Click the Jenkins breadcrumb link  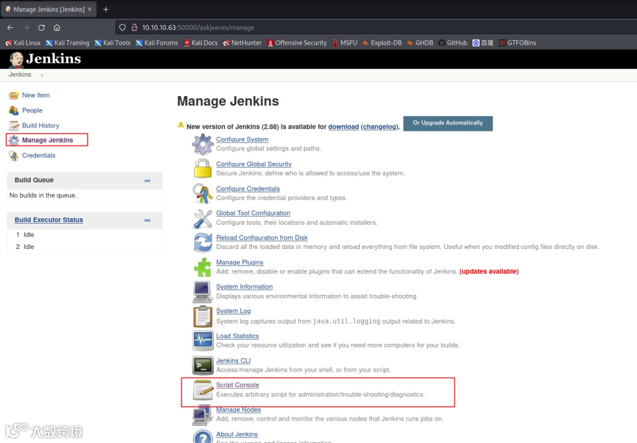(x=20, y=74)
